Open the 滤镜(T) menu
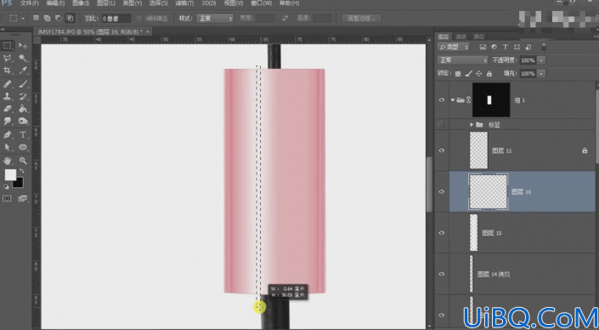Screen dimensions: 599x330 [x=184, y=3]
